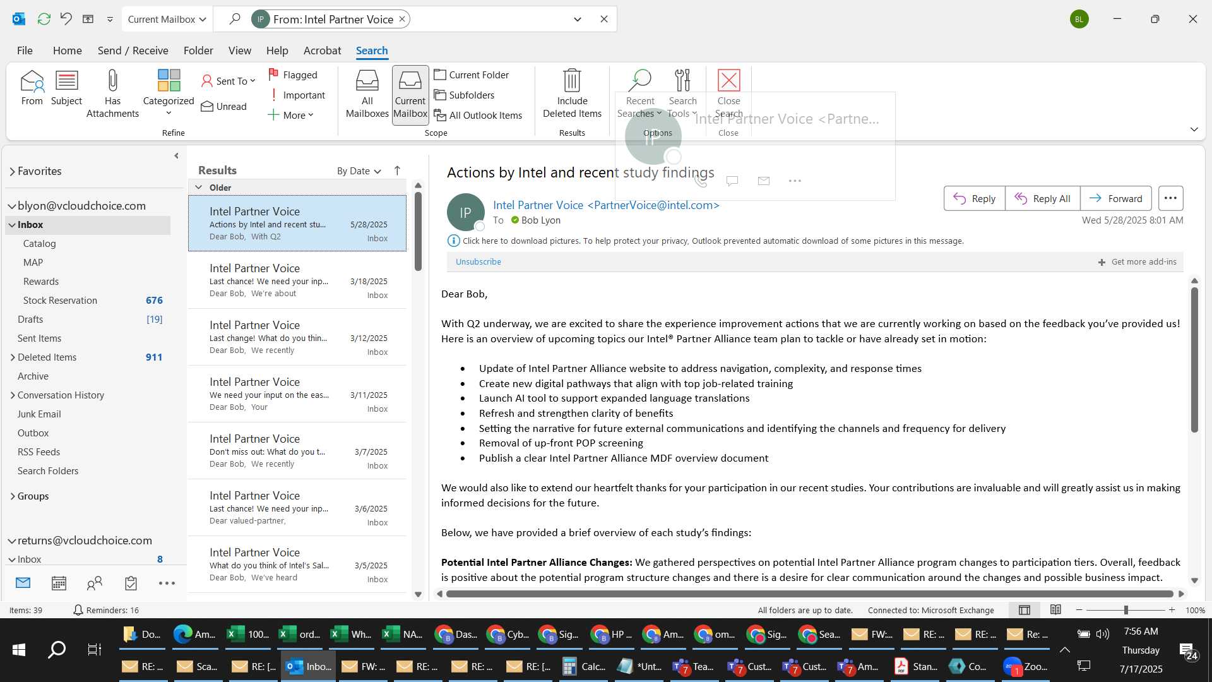Screen dimensions: 1212x682
Task: Expand Conversation History folder
Action: click(x=13, y=395)
